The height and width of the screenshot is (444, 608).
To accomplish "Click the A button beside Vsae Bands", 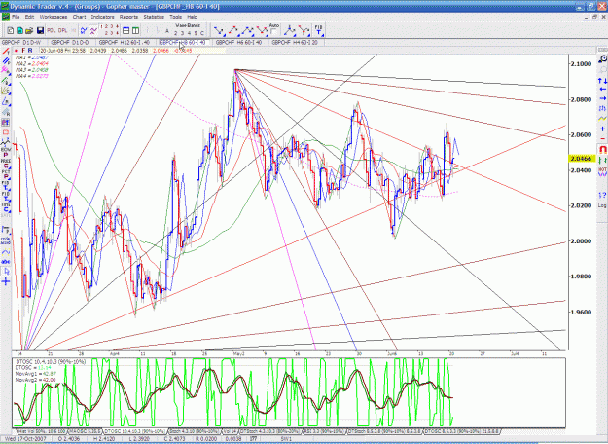I will (x=167, y=31).
